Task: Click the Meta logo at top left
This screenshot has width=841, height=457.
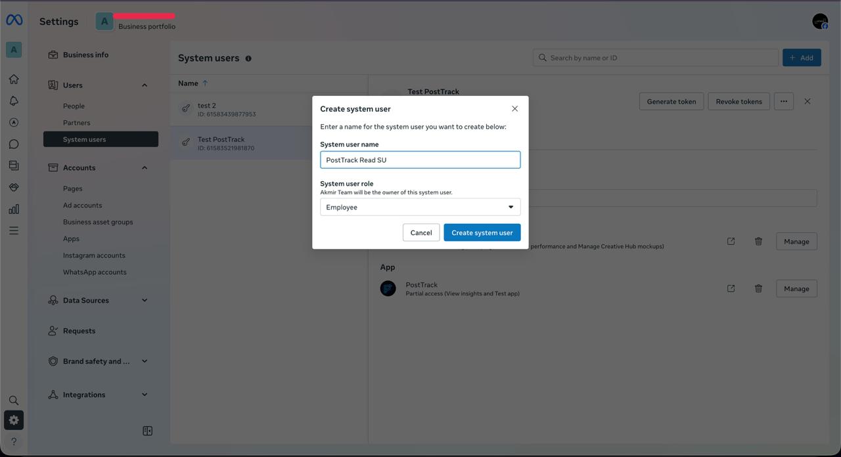Action: (x=14, y=20)
